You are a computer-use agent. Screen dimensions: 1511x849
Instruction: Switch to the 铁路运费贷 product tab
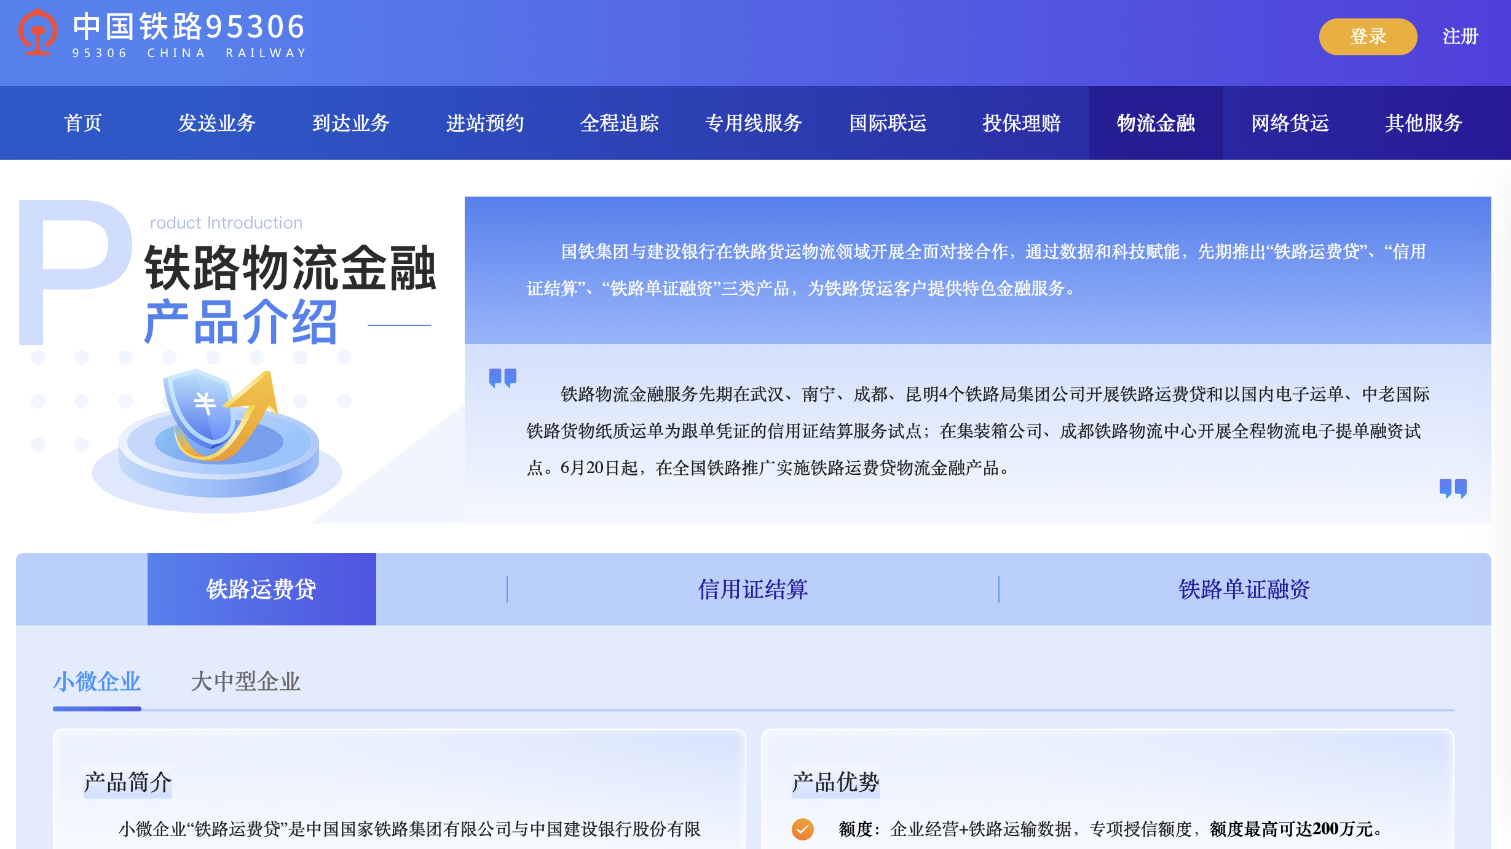pyautogui.click(x=261, y=589)
